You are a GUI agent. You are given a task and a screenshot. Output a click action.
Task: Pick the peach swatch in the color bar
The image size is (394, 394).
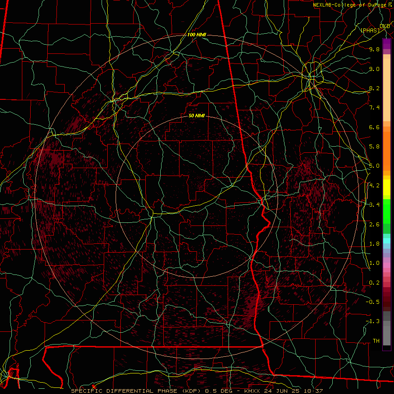point(387,91)
